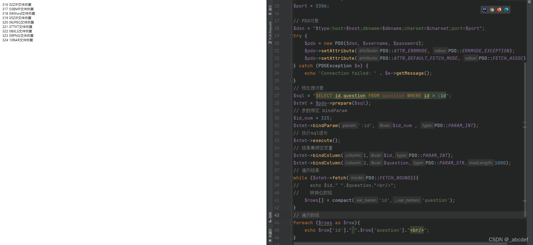Click '$pdo->prepare($sql)' call
This screenshot has height=245, width=533.
point(342,103)
